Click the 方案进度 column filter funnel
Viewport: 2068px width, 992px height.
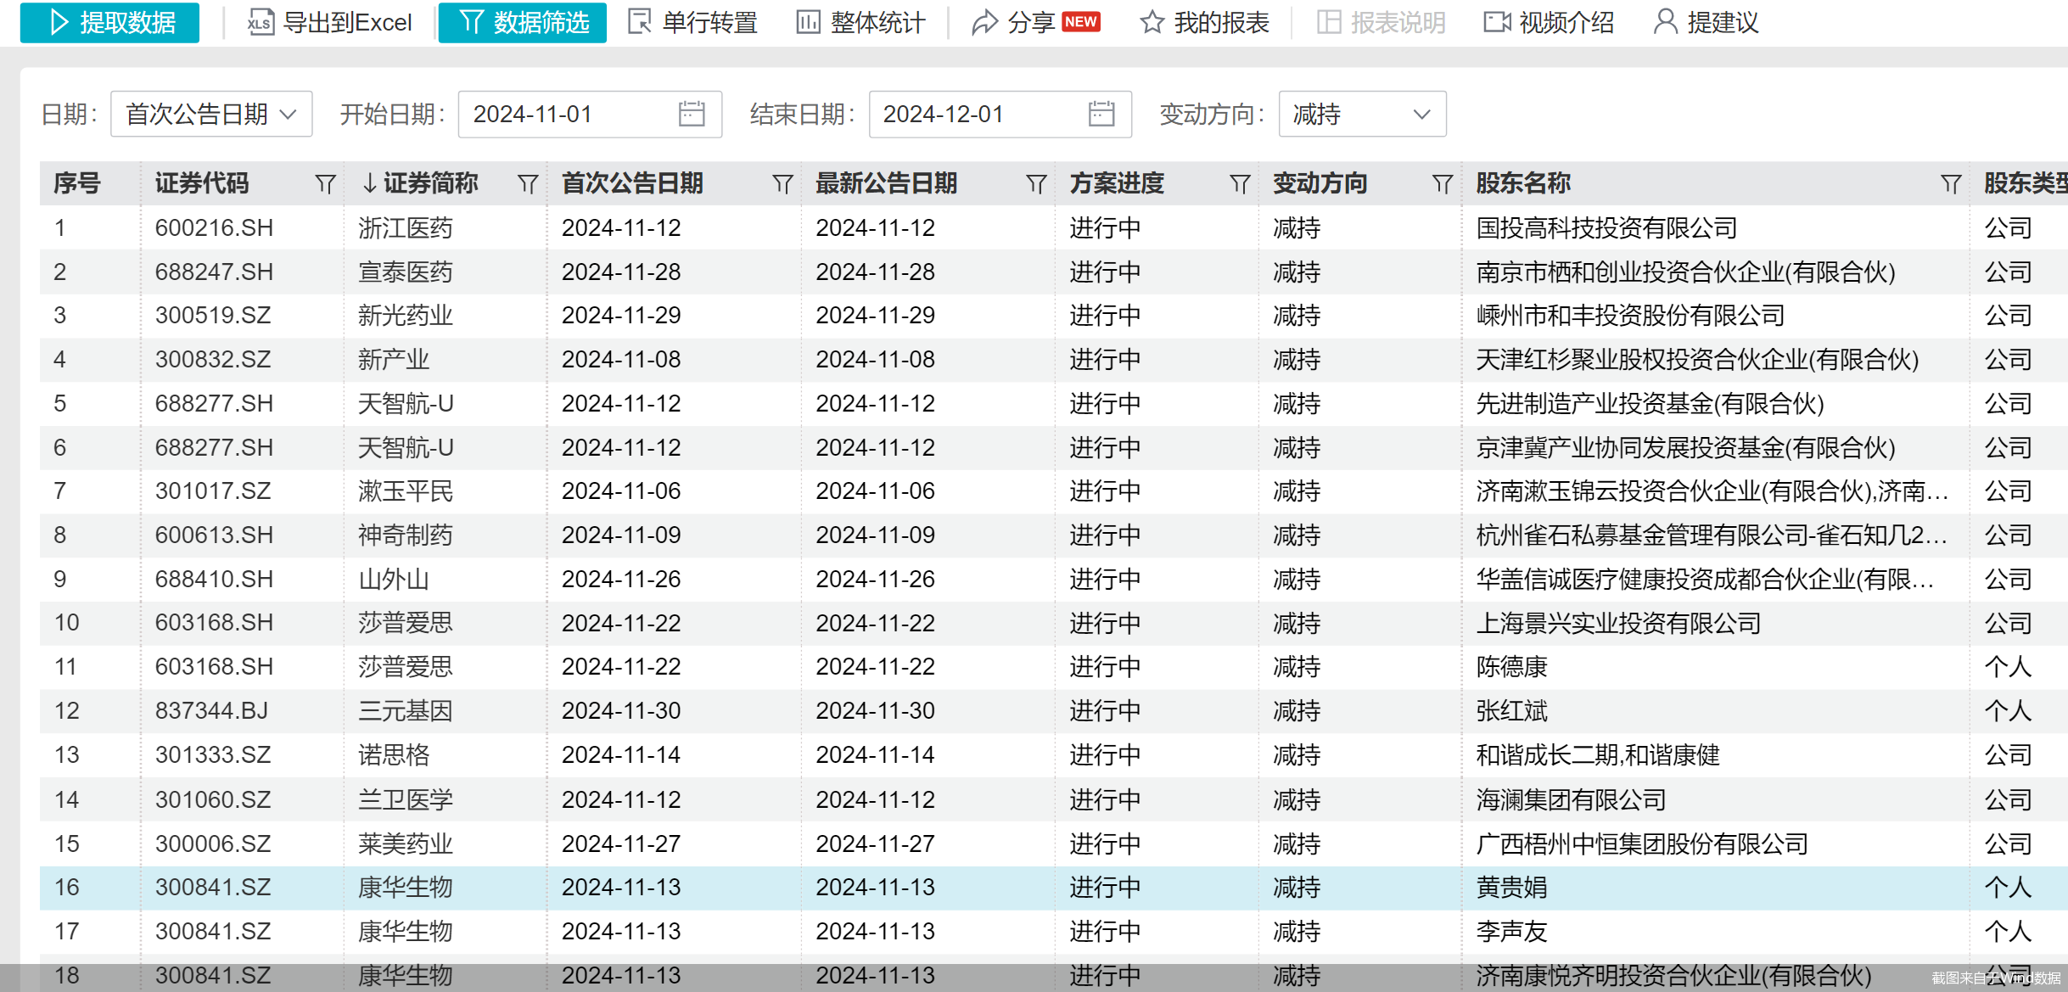point(1239,182)
